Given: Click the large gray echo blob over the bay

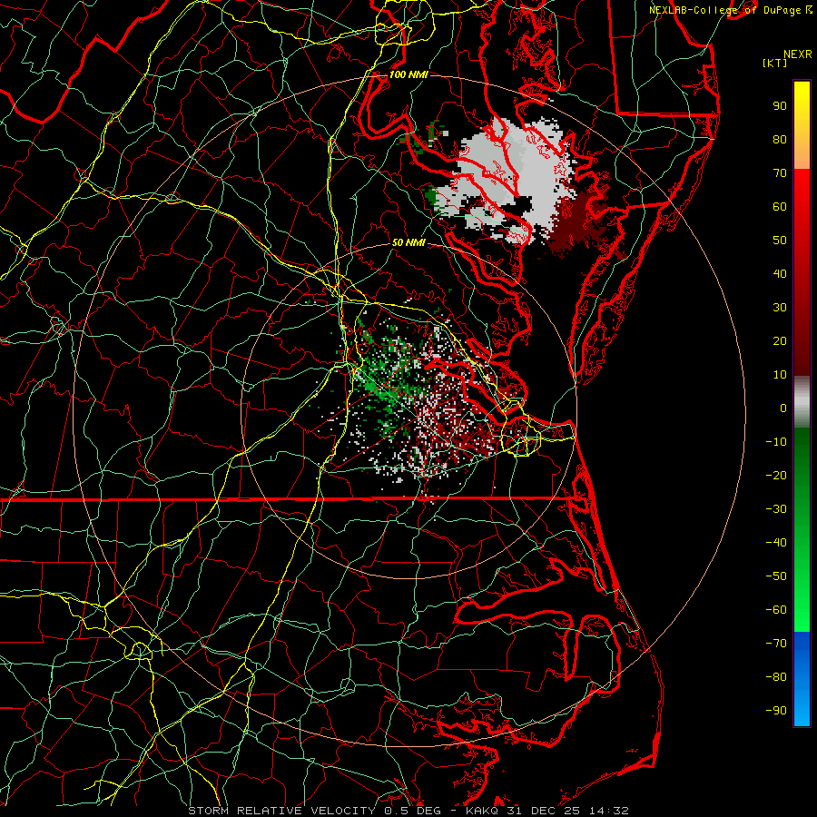Looking at the screenshot, I should click(x=506, y=180).
